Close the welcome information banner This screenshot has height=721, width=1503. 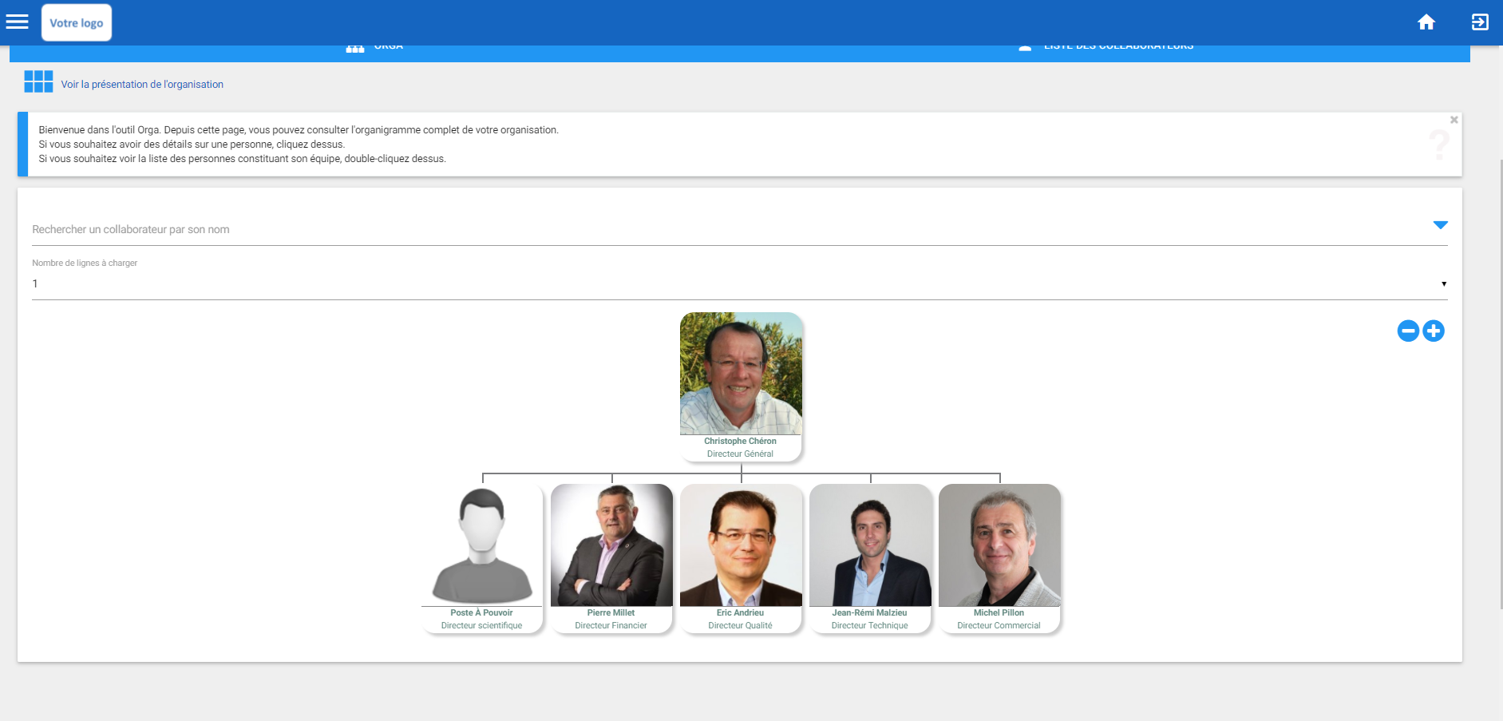[x=1454, y=120]
